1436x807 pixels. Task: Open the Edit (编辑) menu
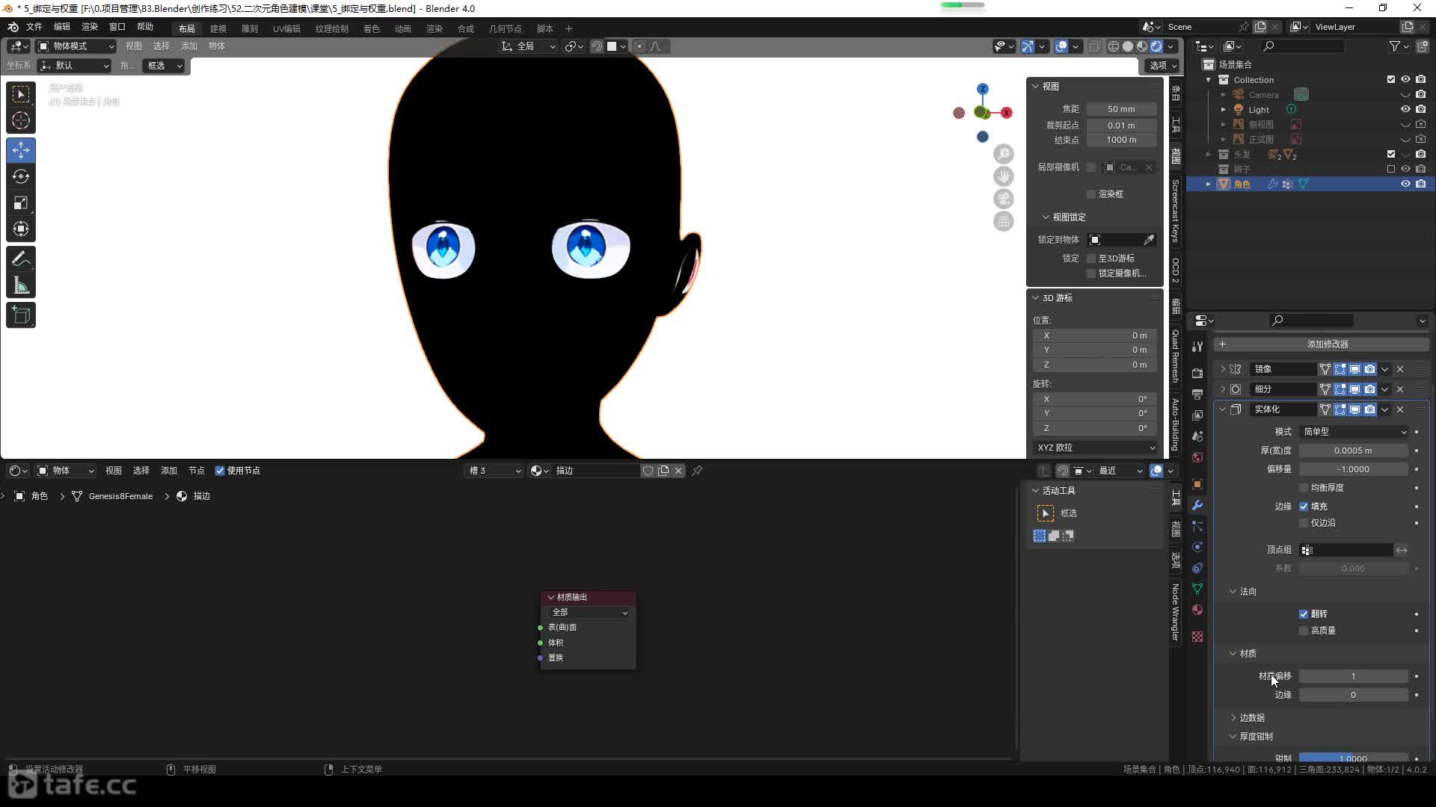coord(62,27)
